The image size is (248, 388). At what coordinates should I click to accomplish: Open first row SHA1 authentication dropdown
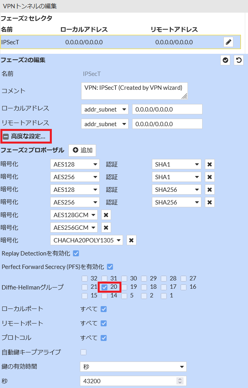coord(176,164)
